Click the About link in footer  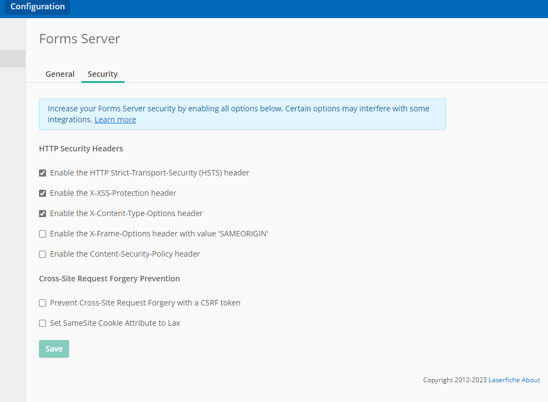click(x=531, y=380)
